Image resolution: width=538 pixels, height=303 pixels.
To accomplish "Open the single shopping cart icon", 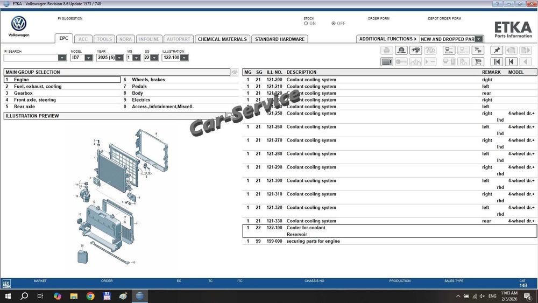I will [478, 62].
